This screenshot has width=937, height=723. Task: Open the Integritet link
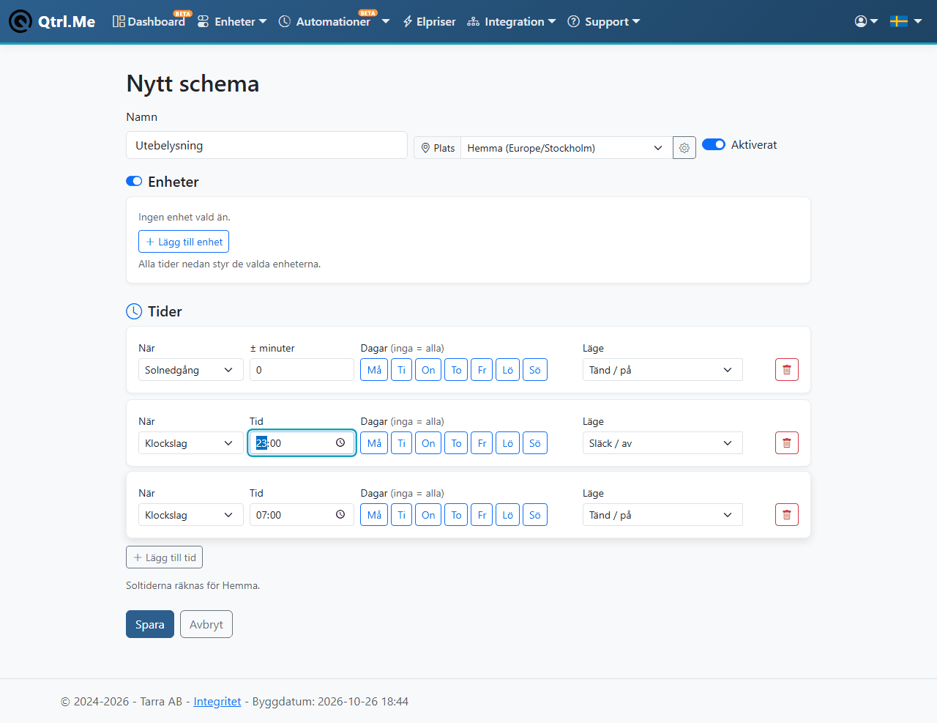217,701
